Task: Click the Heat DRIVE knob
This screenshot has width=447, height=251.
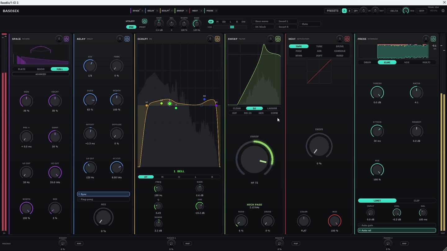Action: [x=319, y=146]
